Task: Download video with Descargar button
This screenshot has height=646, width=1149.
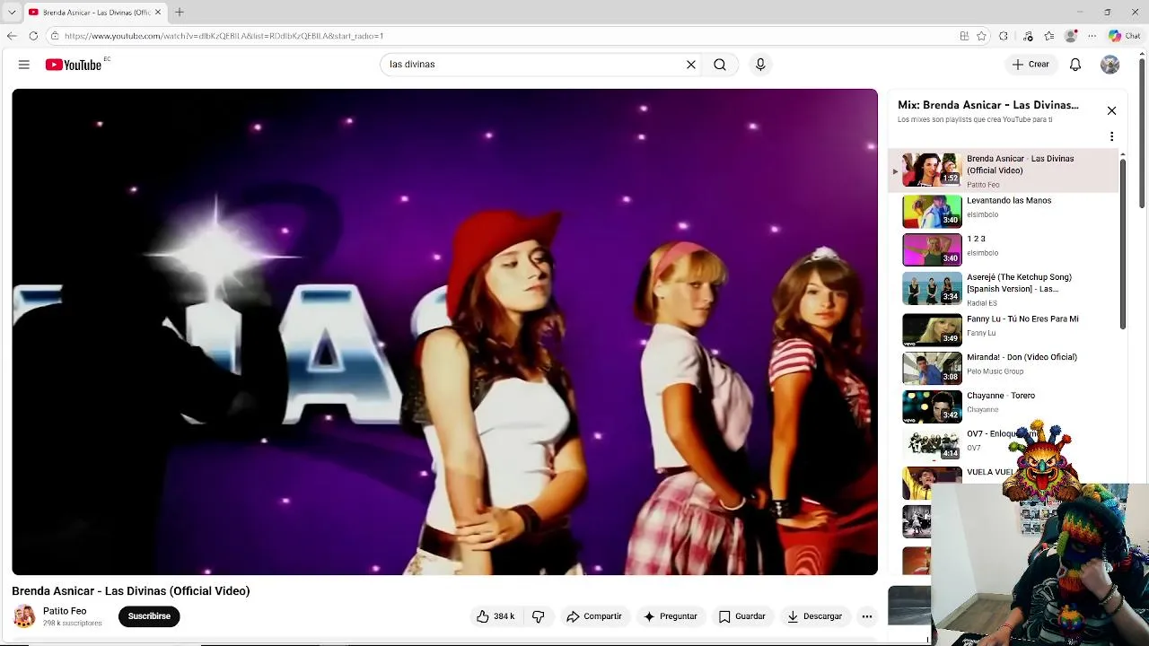Action: pos(814,616)
